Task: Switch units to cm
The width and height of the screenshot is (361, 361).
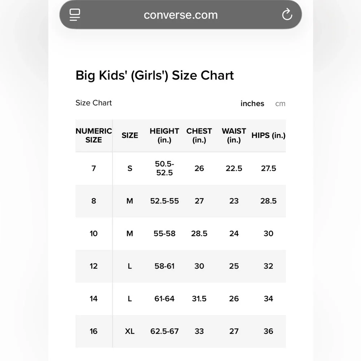Action: point(280,104)
